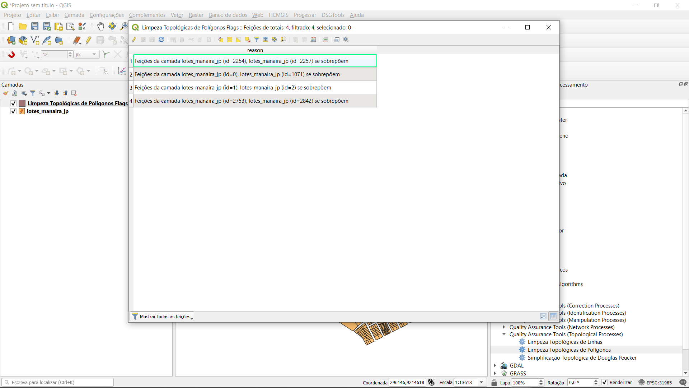689x388 pixels.
Task: Toggle editing mode pencil in attribute table
Action: [x=134, y=40]
